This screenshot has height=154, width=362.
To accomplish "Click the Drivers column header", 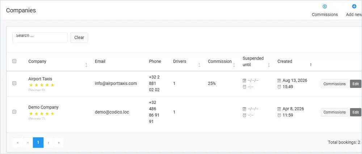I will pos(180,61).
